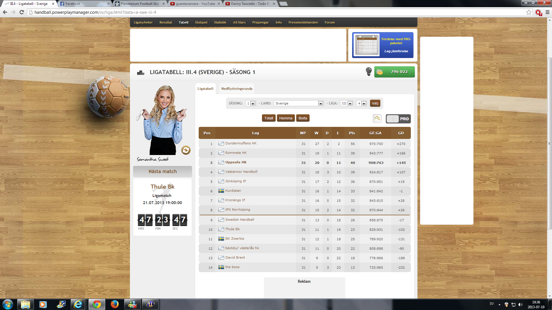The width and height of the screenshot is (552, 310).
Task: Click the page vertical scrollbar
Action: pyautogui.click(x=549, y=144)
